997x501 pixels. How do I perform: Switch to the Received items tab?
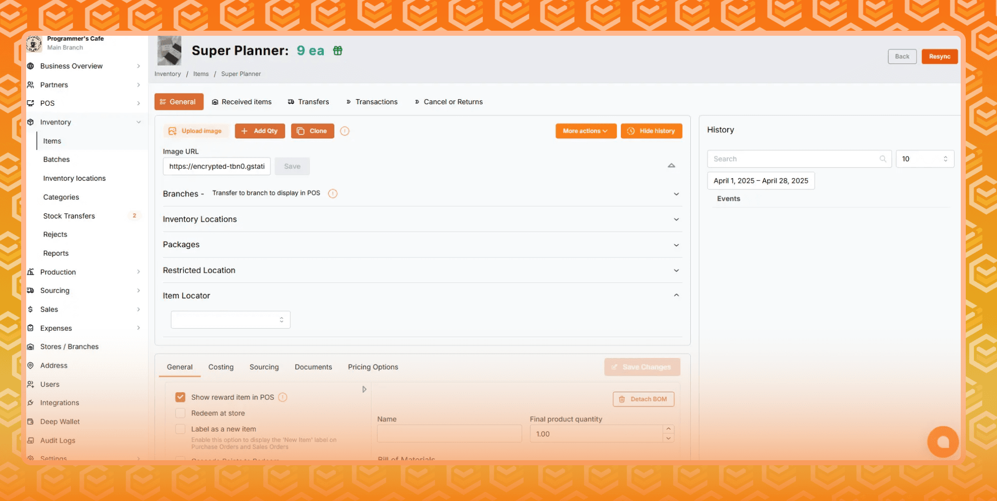(242, 102)
